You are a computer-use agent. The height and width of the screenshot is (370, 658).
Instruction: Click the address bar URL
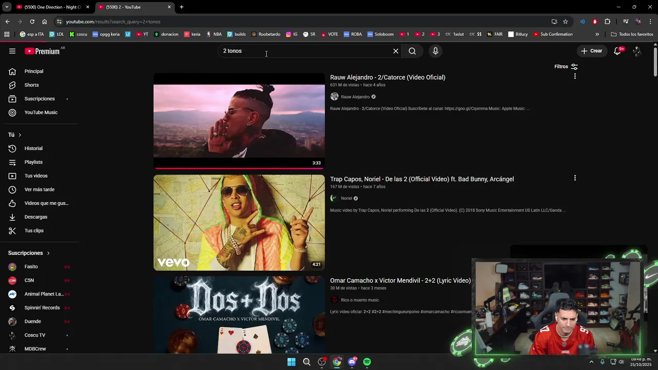coord(113,22)
